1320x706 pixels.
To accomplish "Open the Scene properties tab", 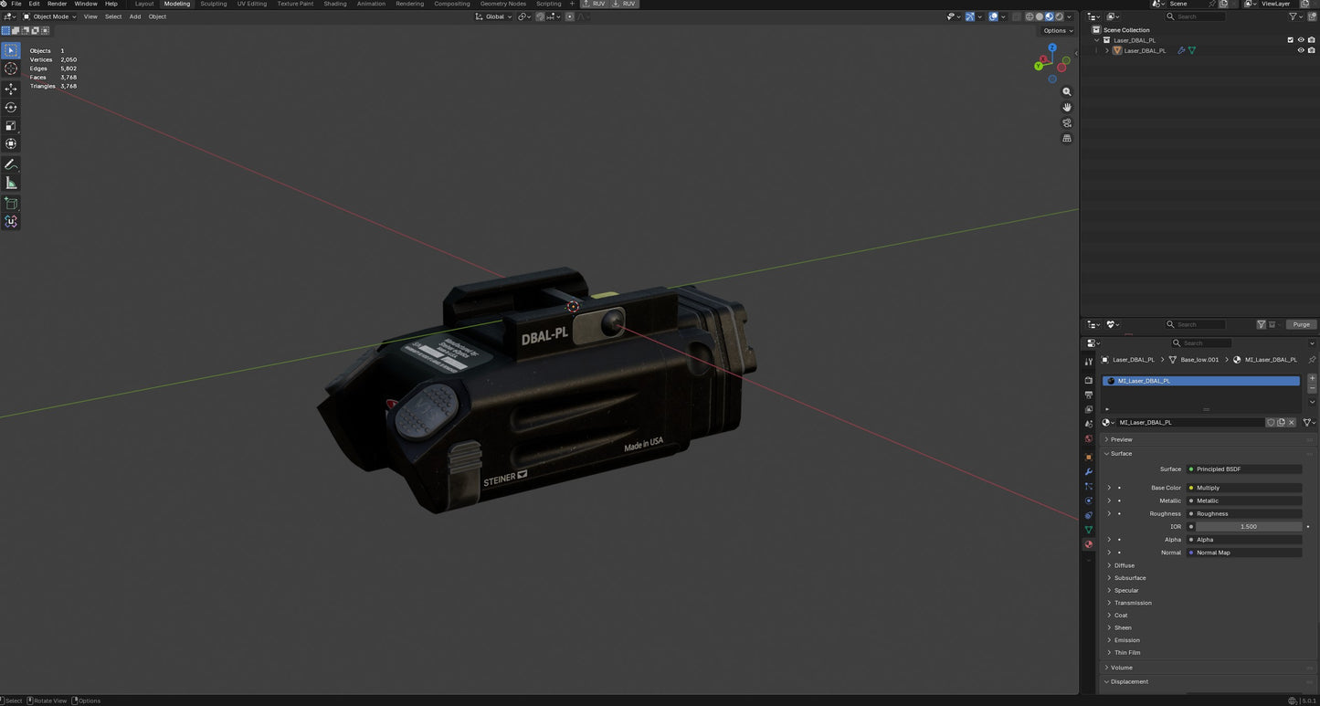I will click(x=1088, y=424).
